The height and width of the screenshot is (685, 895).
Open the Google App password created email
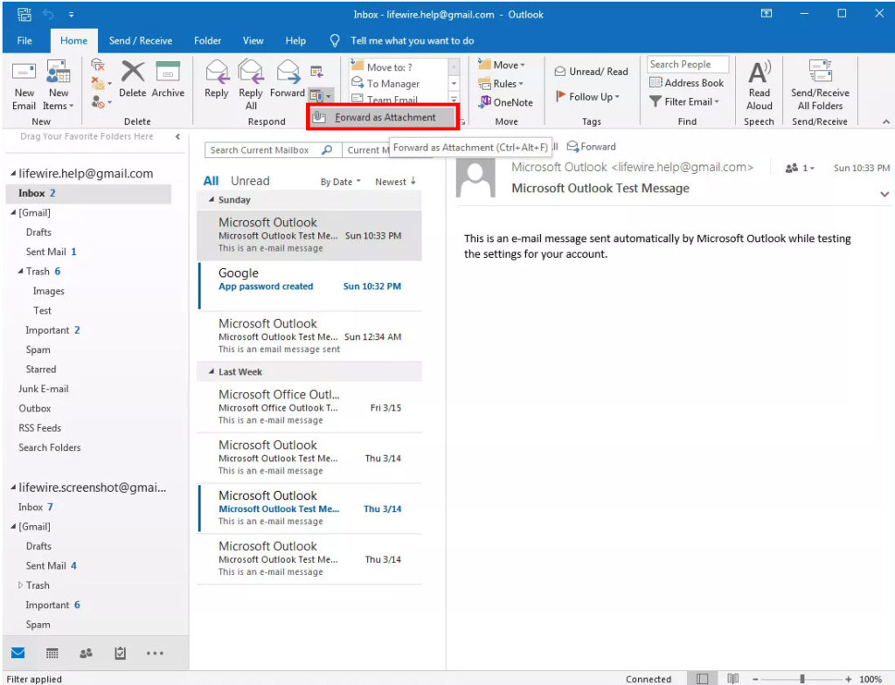[309, 286]
